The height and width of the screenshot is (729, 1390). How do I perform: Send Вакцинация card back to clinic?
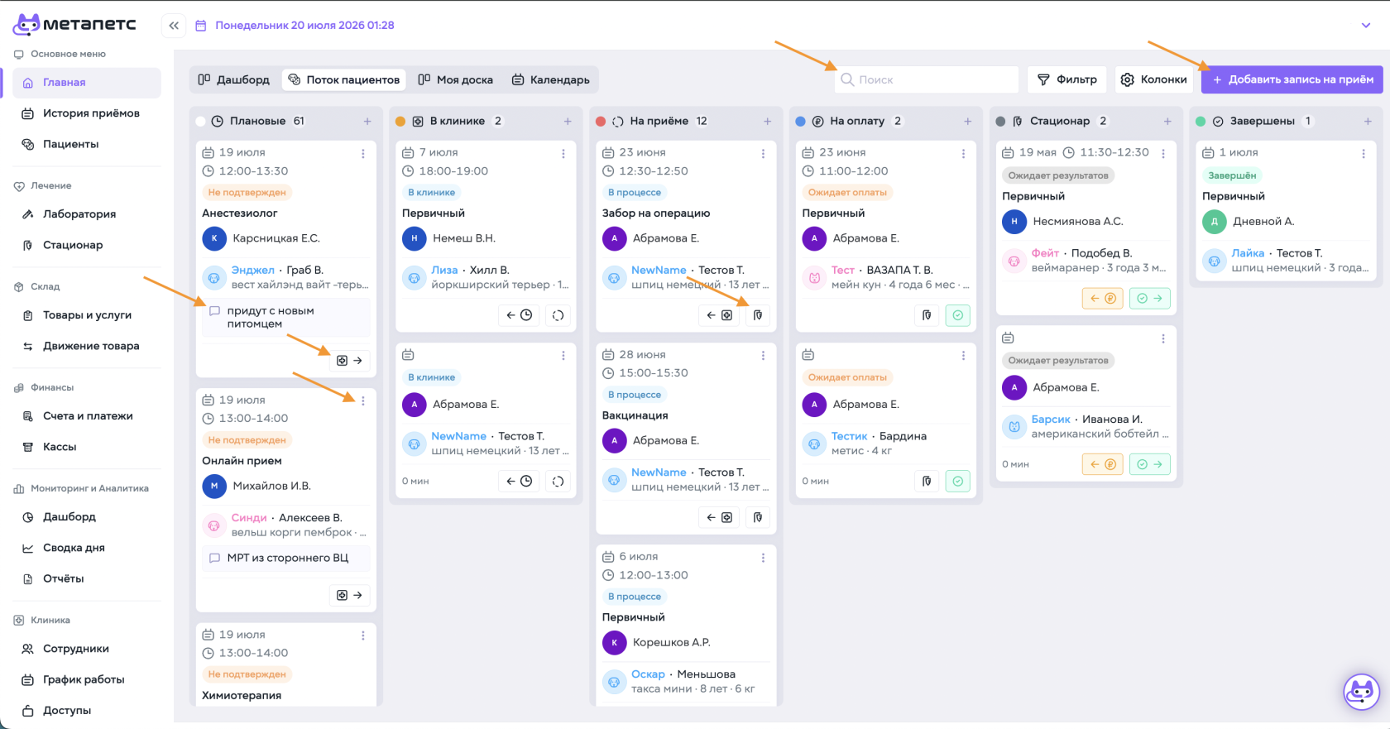[x=719, y=517]
